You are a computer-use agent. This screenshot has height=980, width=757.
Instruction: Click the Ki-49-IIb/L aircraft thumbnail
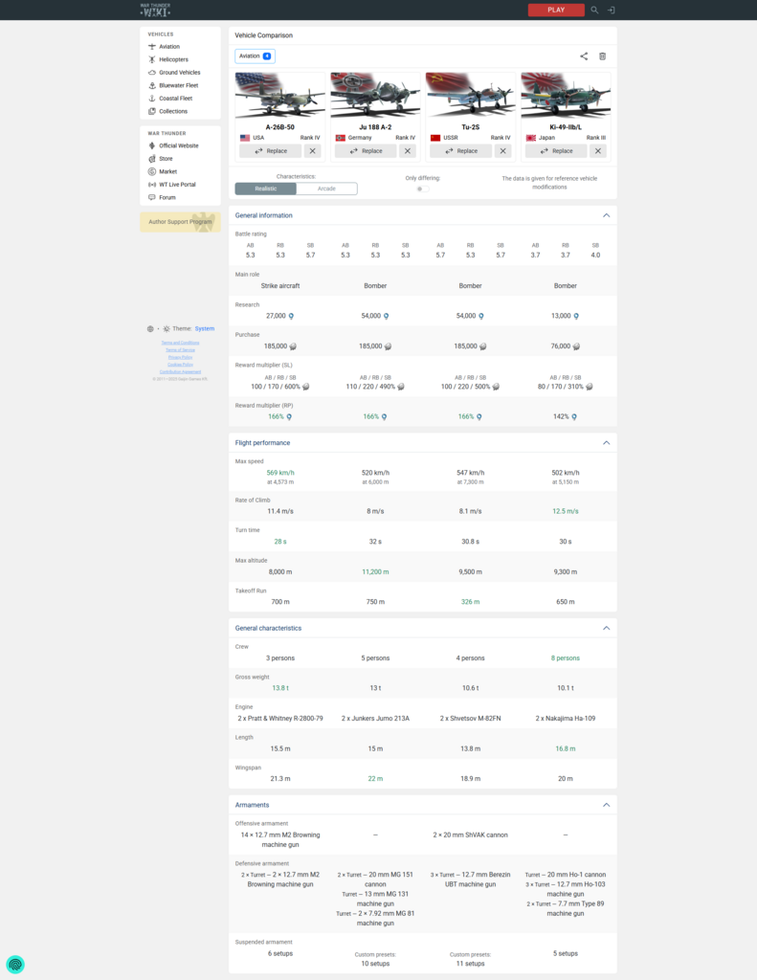(x=565, y=95)
